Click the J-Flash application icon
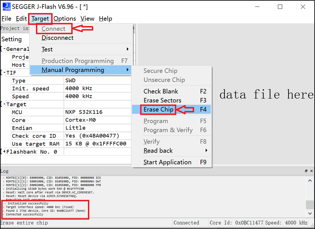Screen dimensions: 315x229 [6, 7]
